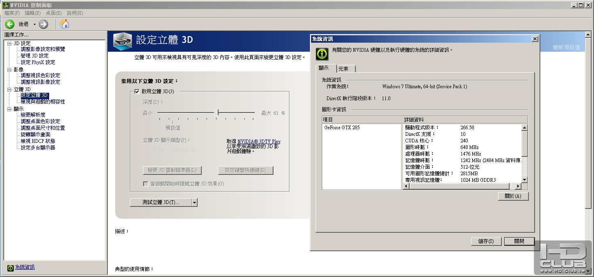The image size is (594, 277).
Task: Select GeForce GTX 285 list entry
Action: (342, 128)
